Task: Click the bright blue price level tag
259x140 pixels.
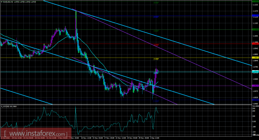Action: [255, 16]
